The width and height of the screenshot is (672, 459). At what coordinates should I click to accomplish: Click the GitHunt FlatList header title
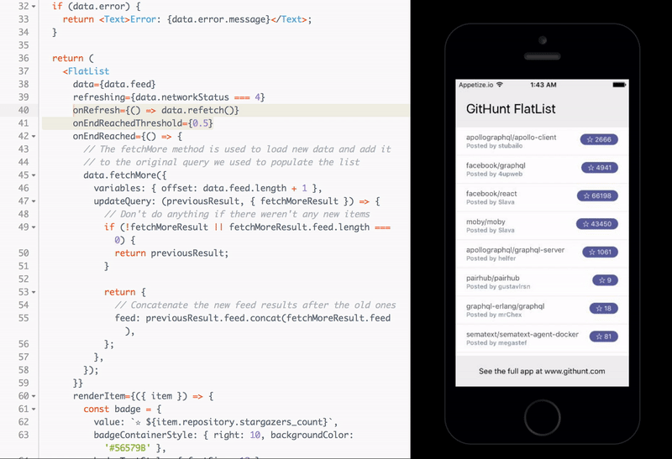click(511, 109)
